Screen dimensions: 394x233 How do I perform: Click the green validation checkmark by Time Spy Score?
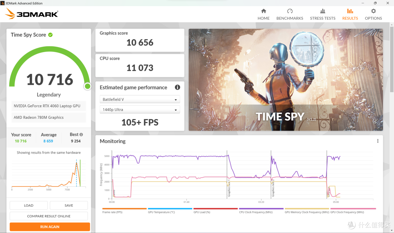click(x=50, y=35)
